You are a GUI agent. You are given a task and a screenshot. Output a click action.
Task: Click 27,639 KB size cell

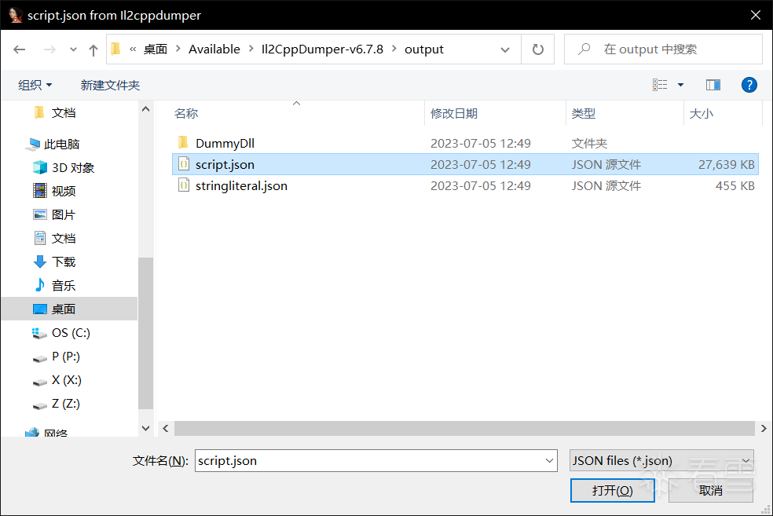coord(726,165)
